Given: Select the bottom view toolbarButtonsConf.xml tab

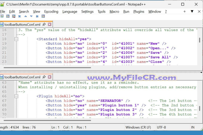Looking at the screenshot, I should (x=22, y=77).
